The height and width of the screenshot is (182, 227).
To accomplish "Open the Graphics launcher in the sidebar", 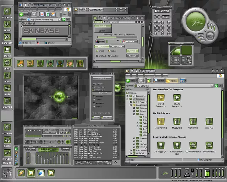I will click(7, 37).
